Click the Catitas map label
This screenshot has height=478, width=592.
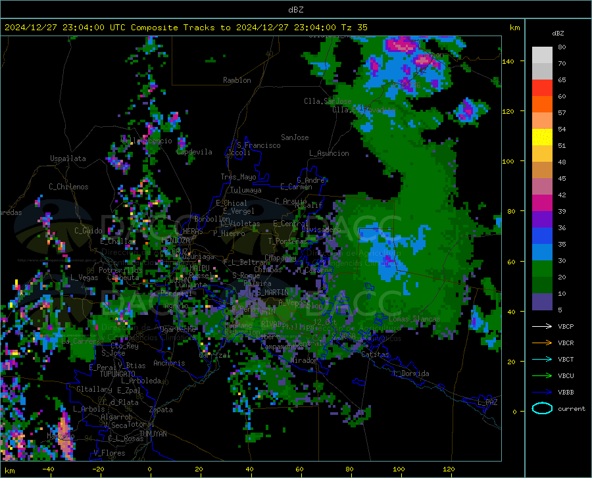pos(375,354)
